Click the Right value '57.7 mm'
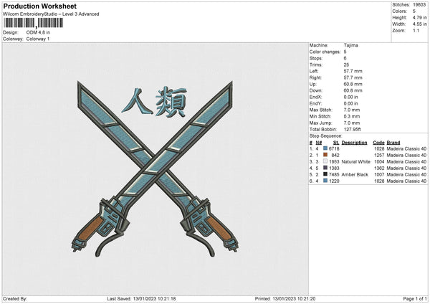 [353, 77]
